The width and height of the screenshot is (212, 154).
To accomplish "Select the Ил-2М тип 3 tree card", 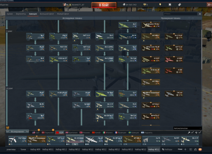I will [x=105, y=117].
